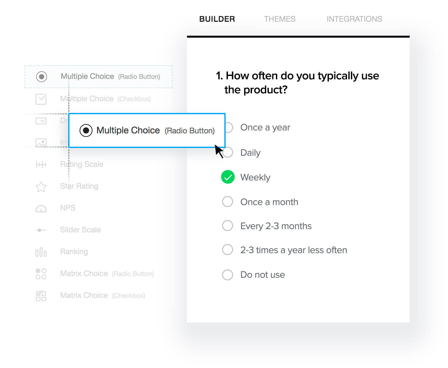Click Matrix Choice checkbox grid icon
The width and height of the screenshot is (448, 368).
tap(41, 296)
